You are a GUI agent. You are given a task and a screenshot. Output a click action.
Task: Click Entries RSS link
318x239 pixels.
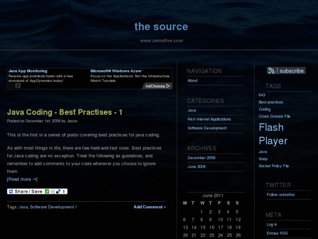click(277, 233)
